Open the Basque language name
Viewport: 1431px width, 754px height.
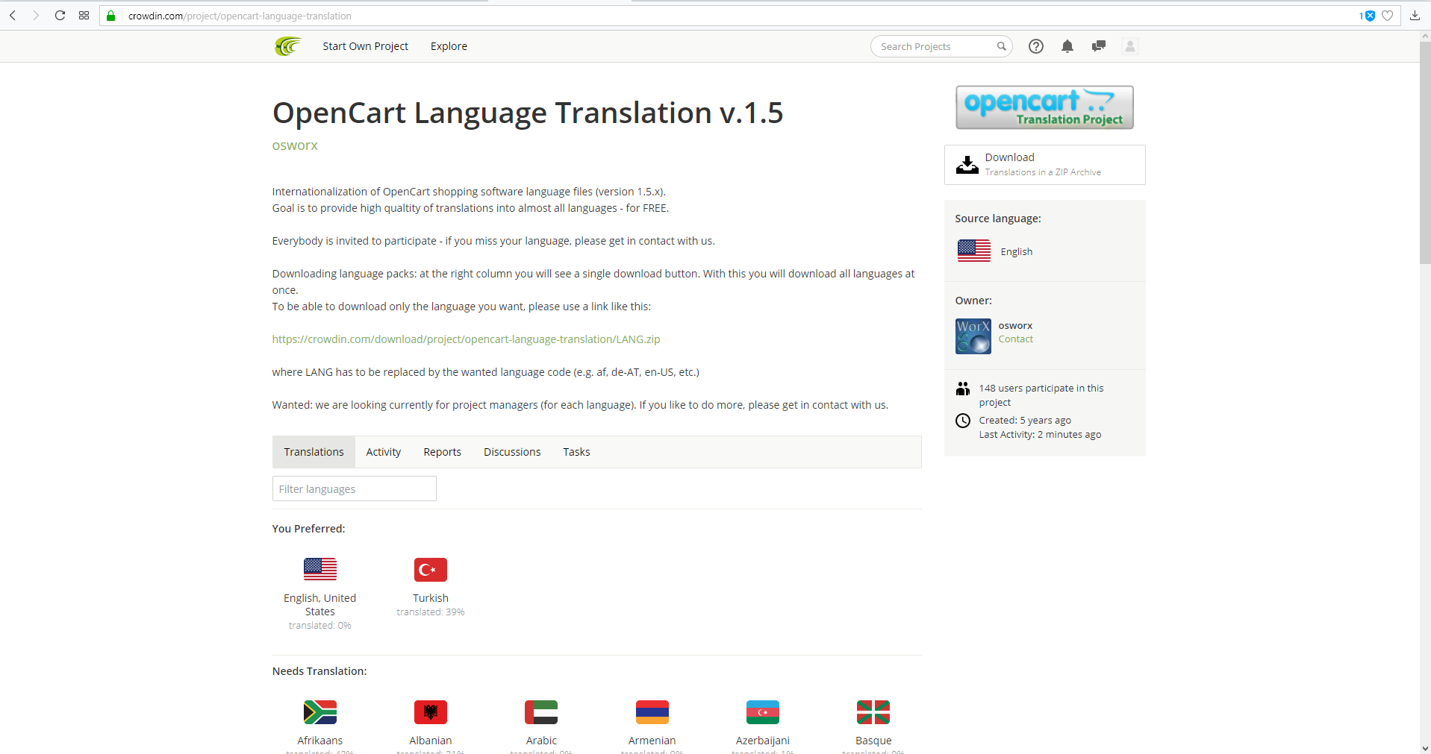[873, 741]
